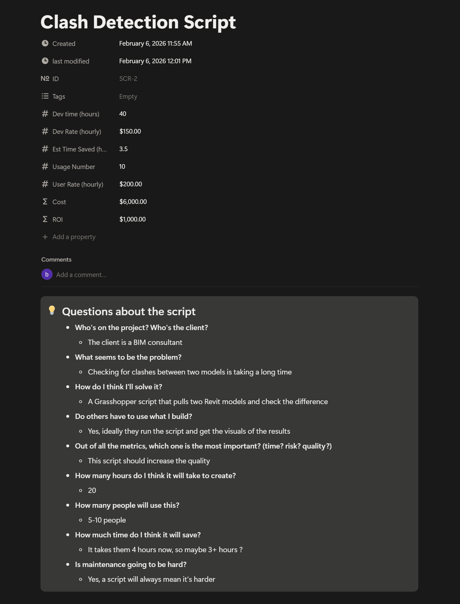This screenshot has width=460, height=604.
Task: Open the Usage Number property label menu
Action: [x=74, y=167]
